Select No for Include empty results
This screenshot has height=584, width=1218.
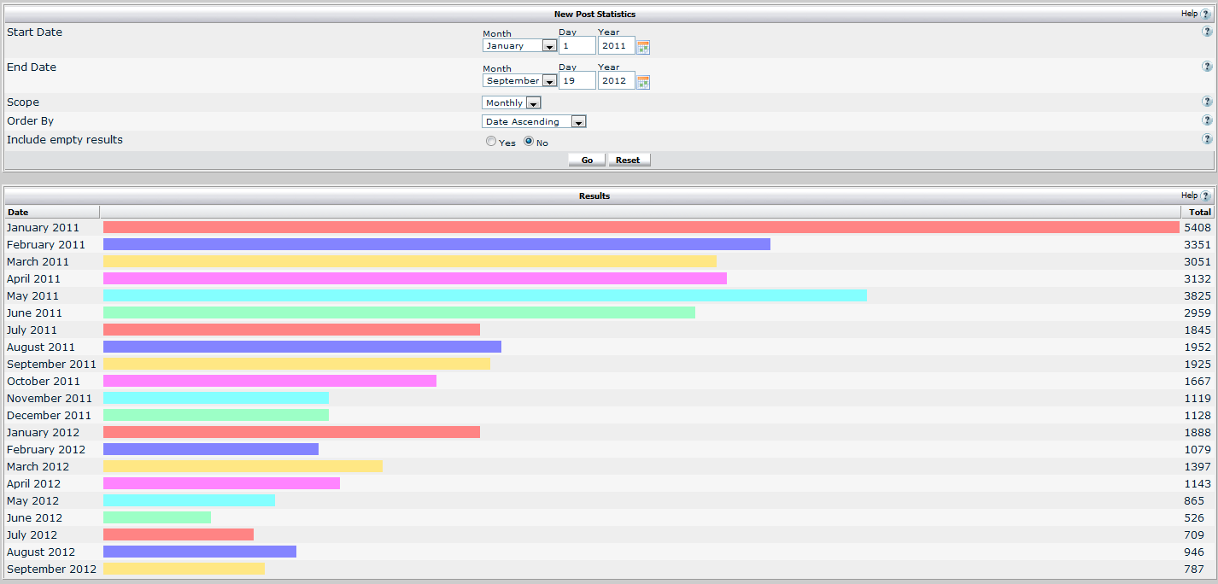(x=529, y=142)
